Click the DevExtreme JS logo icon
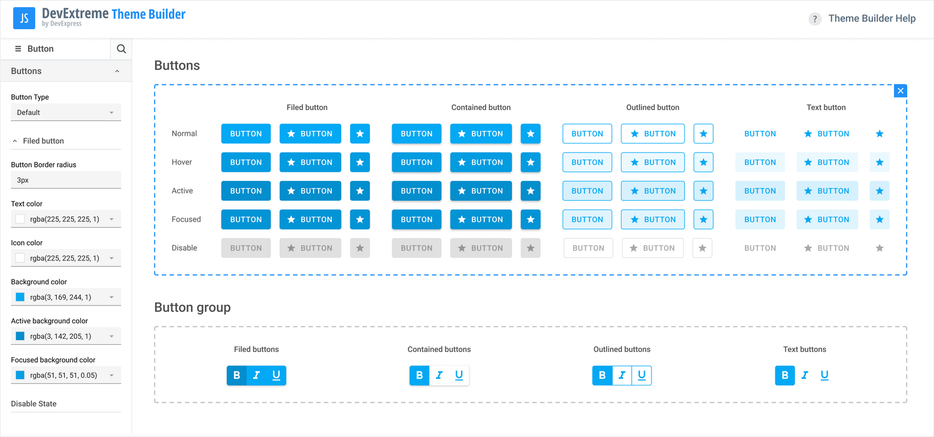The image size is (934, 437). pyautogui.click(x=24, y=19)
